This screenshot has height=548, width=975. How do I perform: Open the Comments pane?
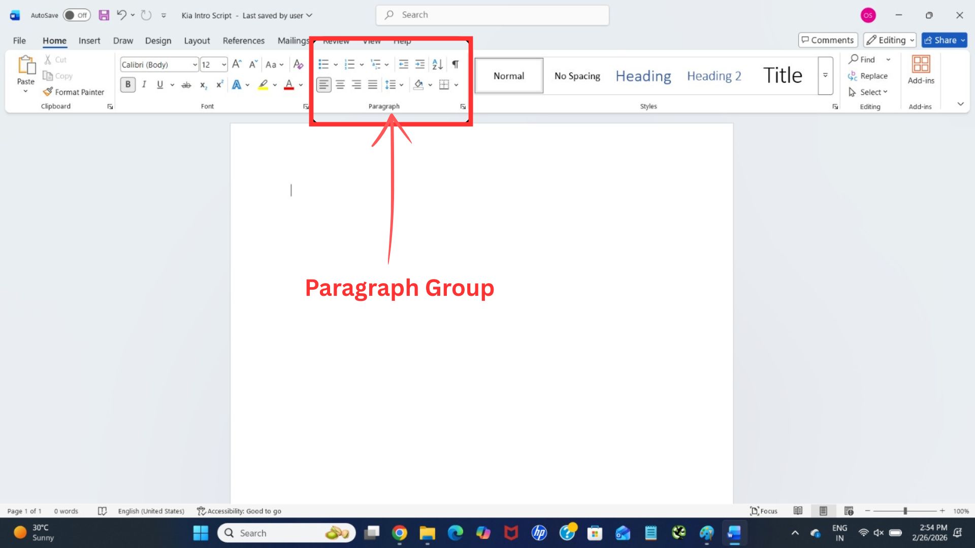tap(828, 40)
